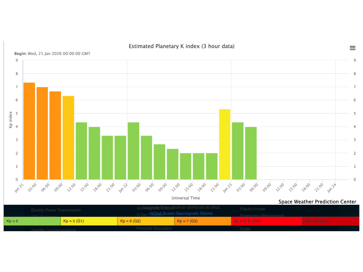Select the amber Kp 6 bar on Jan 21

tap(68, 138)
